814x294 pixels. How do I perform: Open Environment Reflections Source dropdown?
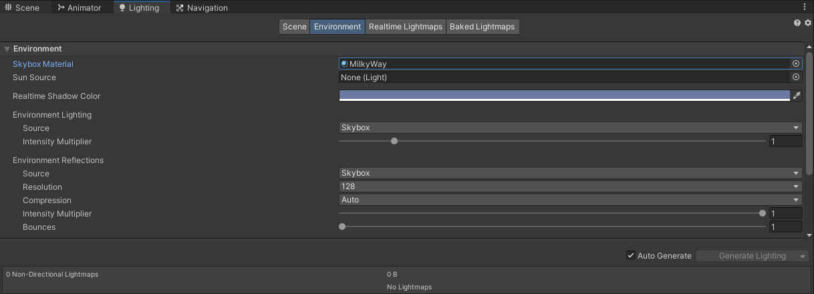point(571,173)
